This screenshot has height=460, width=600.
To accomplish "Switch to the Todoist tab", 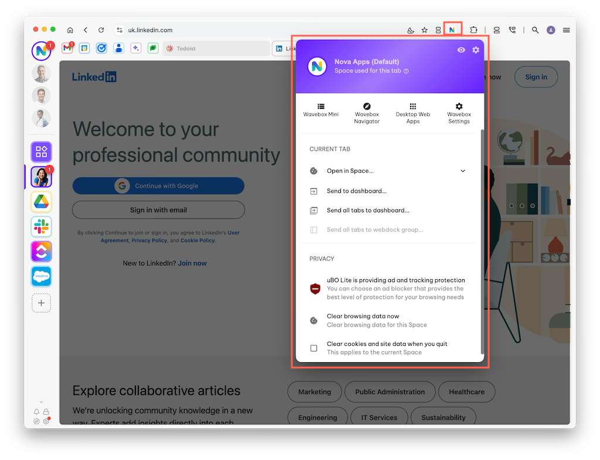I will click(x=216, y=49).
